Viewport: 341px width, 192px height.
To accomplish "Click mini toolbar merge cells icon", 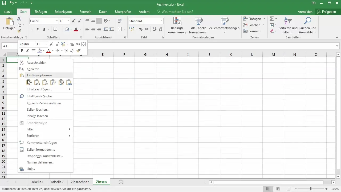I will (83, 44).
